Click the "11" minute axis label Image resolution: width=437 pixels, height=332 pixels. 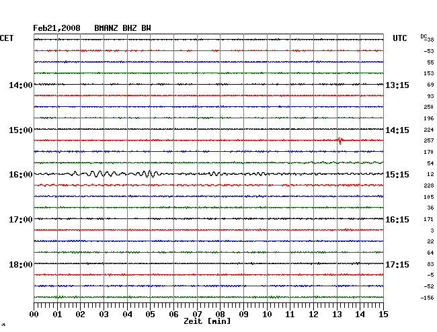[290, 315]
